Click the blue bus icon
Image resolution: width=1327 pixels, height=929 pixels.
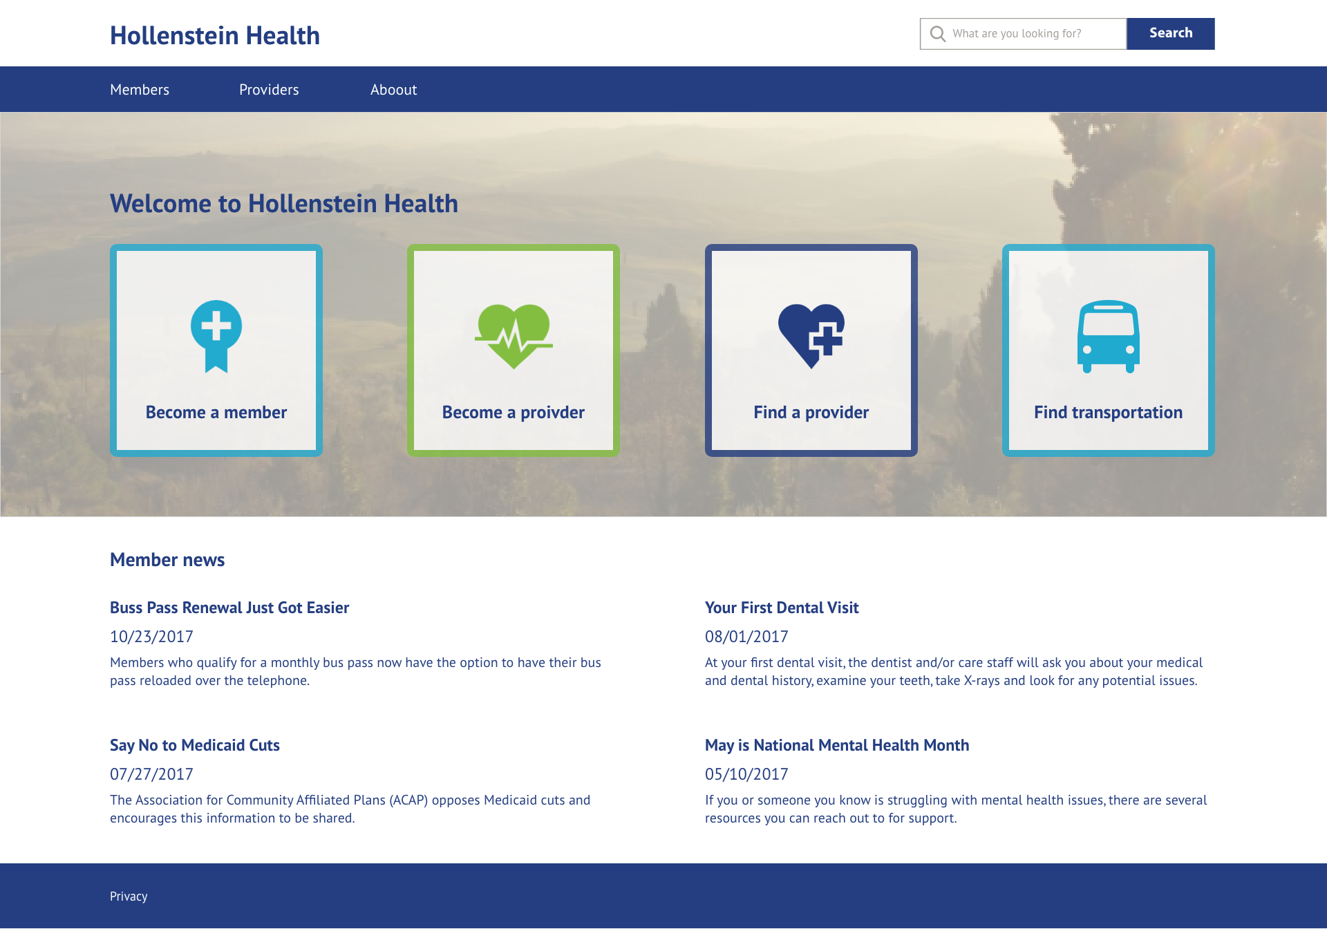[x=1108, y=336]
